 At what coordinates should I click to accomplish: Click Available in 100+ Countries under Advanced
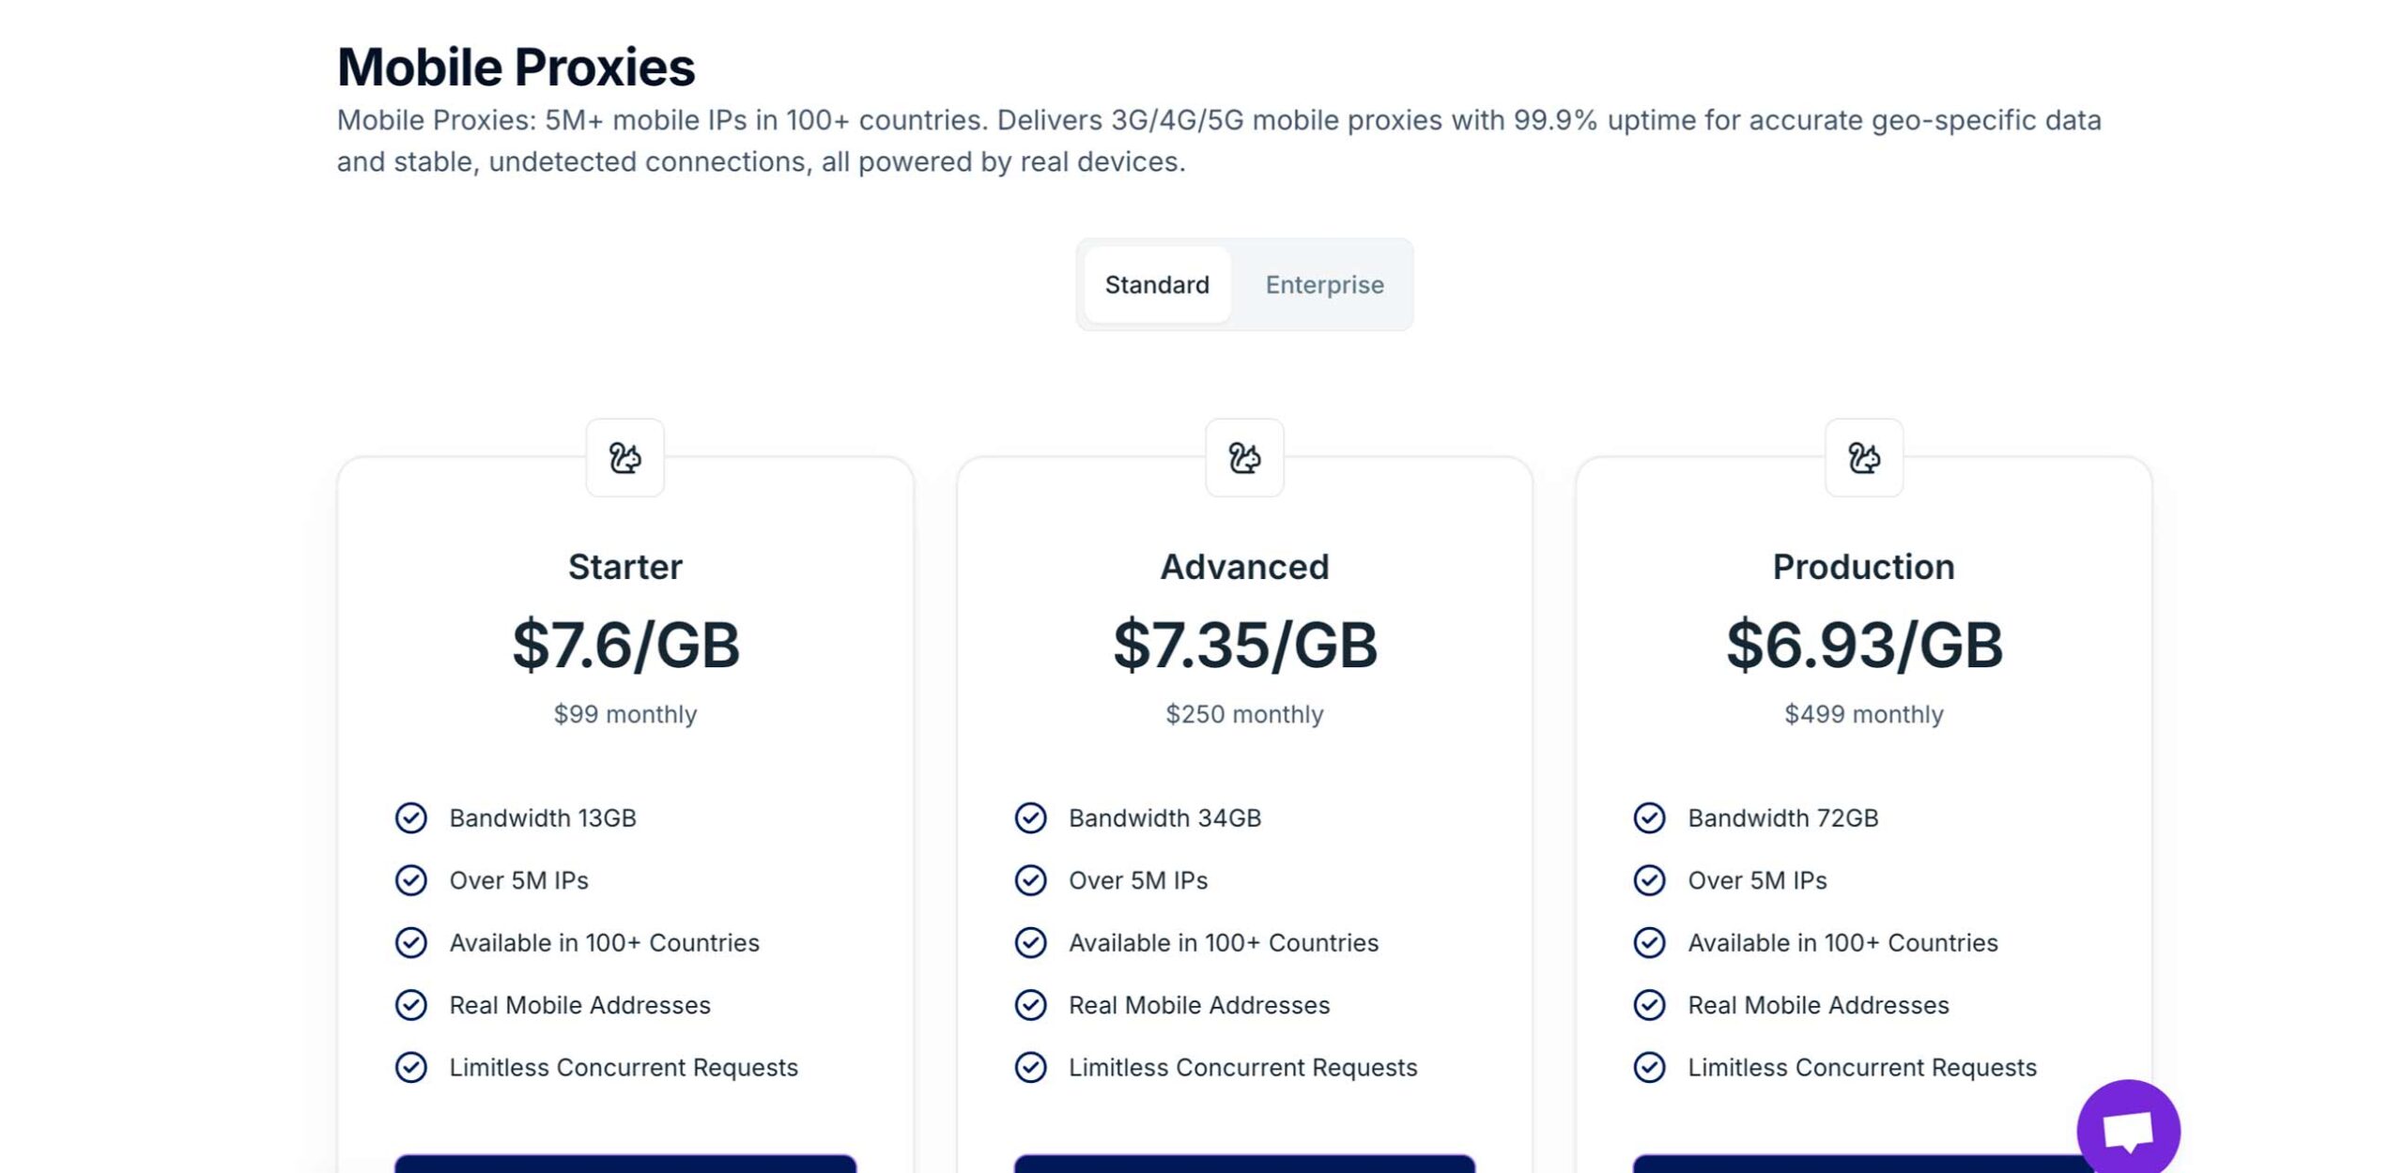click(1223, 943)
